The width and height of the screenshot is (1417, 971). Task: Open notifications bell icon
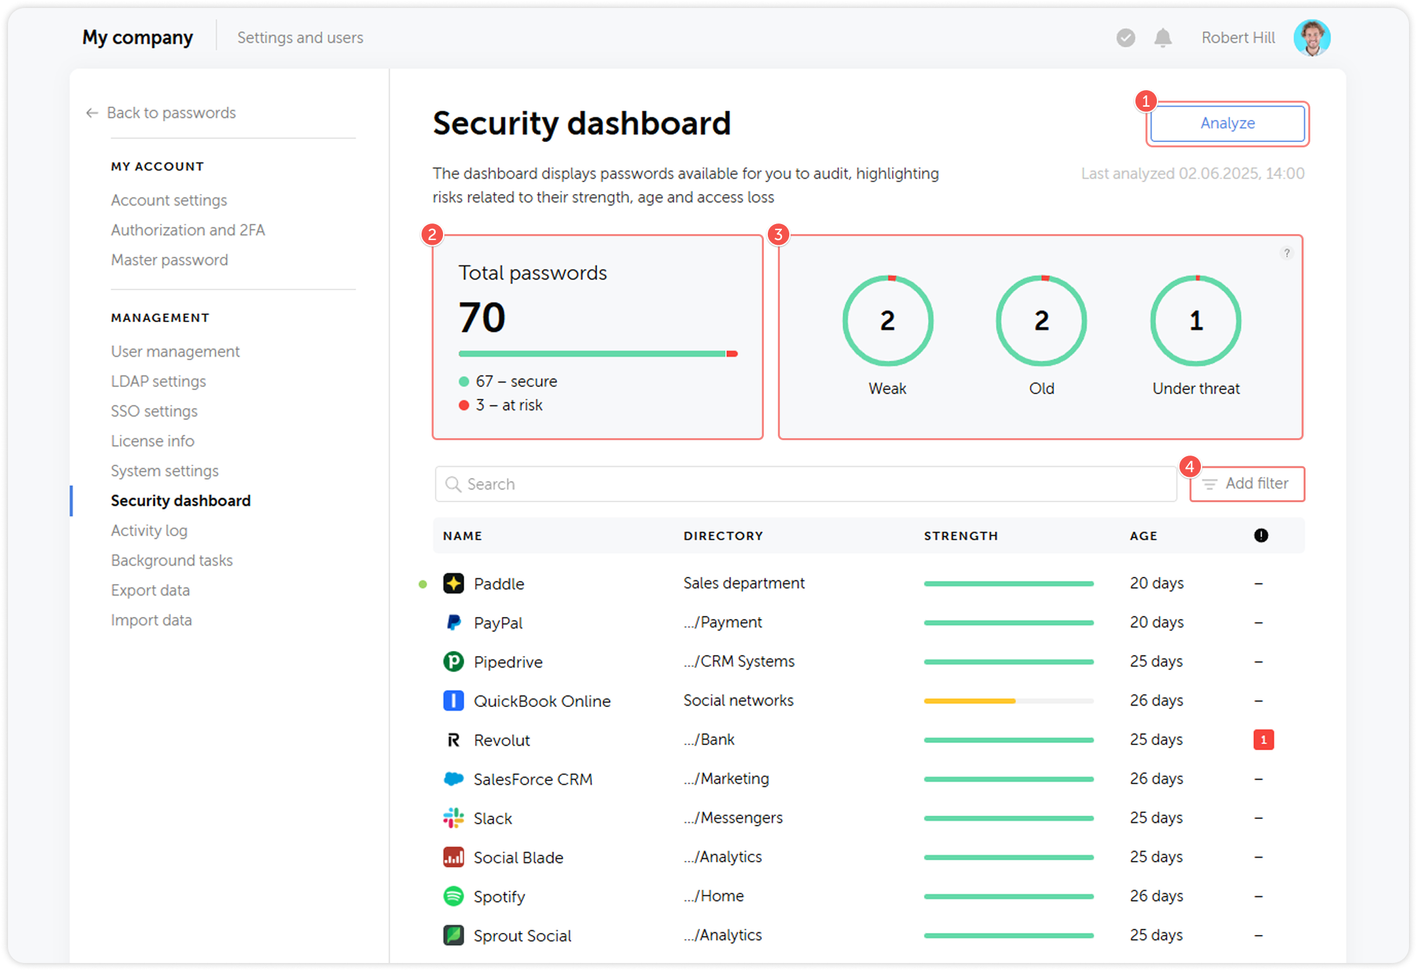click(x=1163, y=38)
